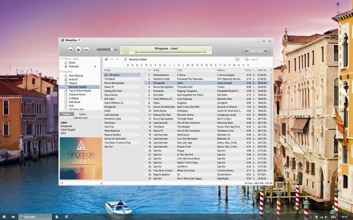Open the Now Playing playlist
This screenshot has width=353, height=220.
point(75,76)
